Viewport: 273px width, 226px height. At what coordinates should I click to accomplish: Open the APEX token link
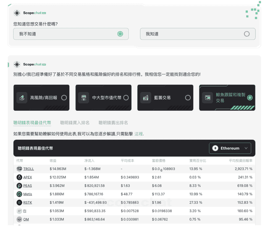[x=27, y=177]
